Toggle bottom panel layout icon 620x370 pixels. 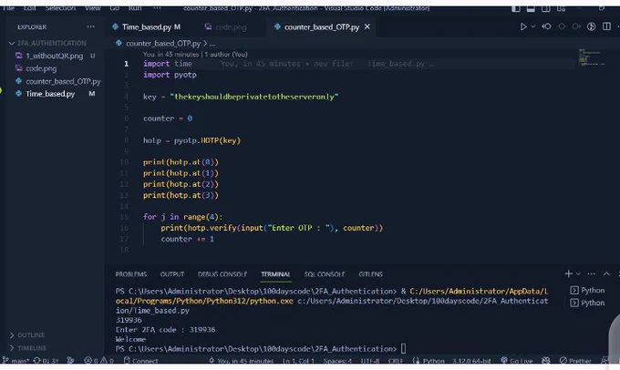pos(531,8)
